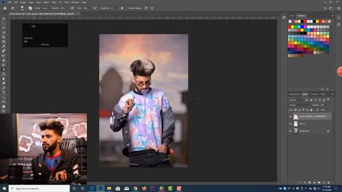This screenshot has width=342, height=192.
Task: Select the Brush tool in toolbar
Action: click(4, 55)
